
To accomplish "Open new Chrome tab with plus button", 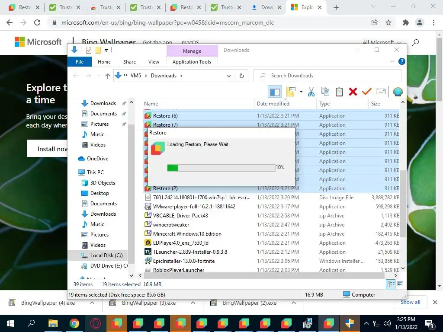I will point(336,7).
